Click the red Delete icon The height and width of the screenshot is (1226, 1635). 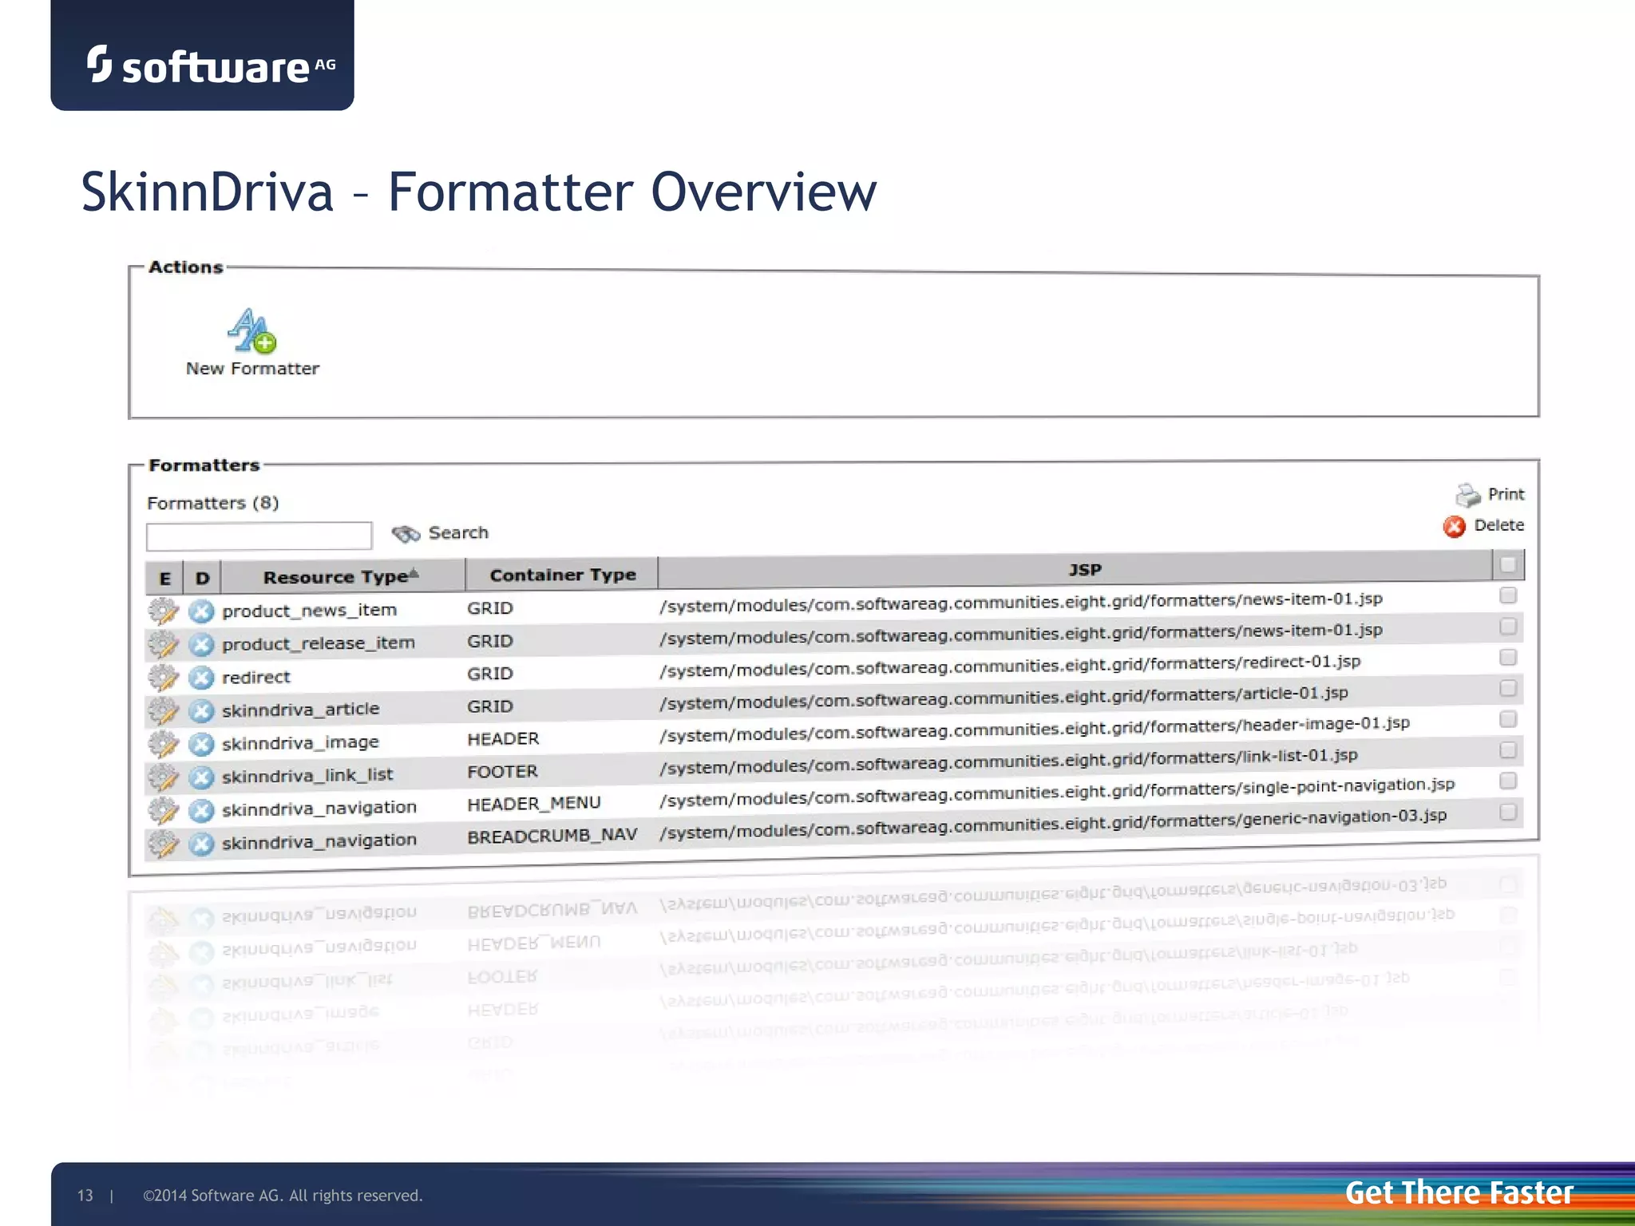[x=1455, y=527]
